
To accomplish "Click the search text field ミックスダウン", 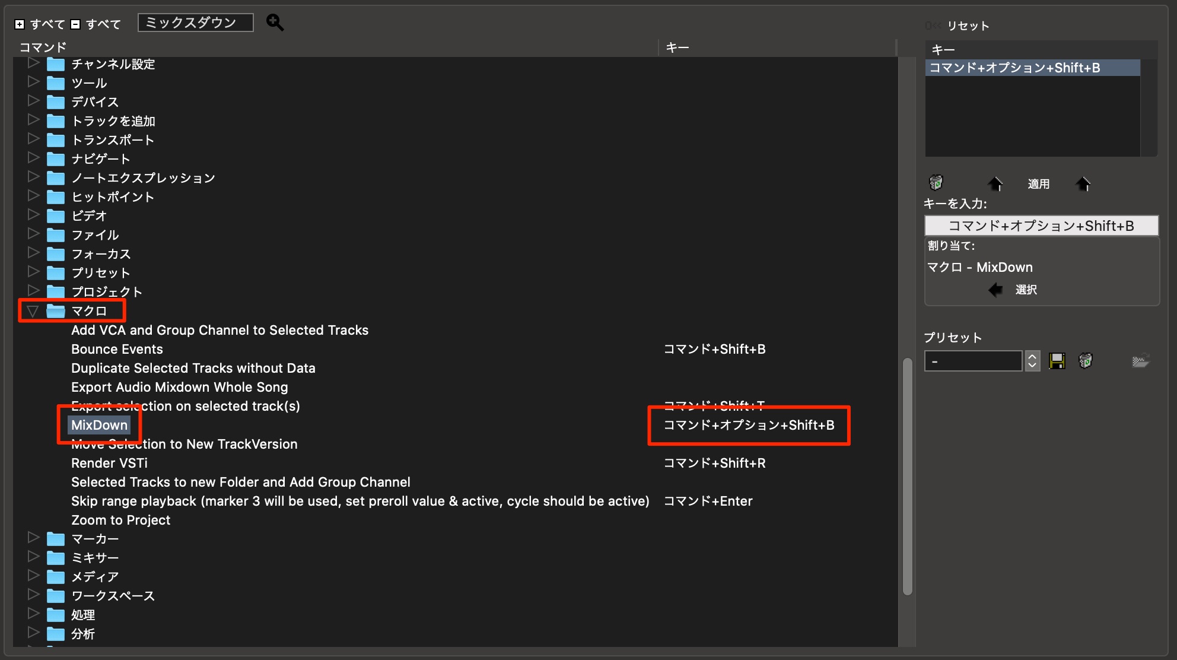I will [x=196, y=23].
